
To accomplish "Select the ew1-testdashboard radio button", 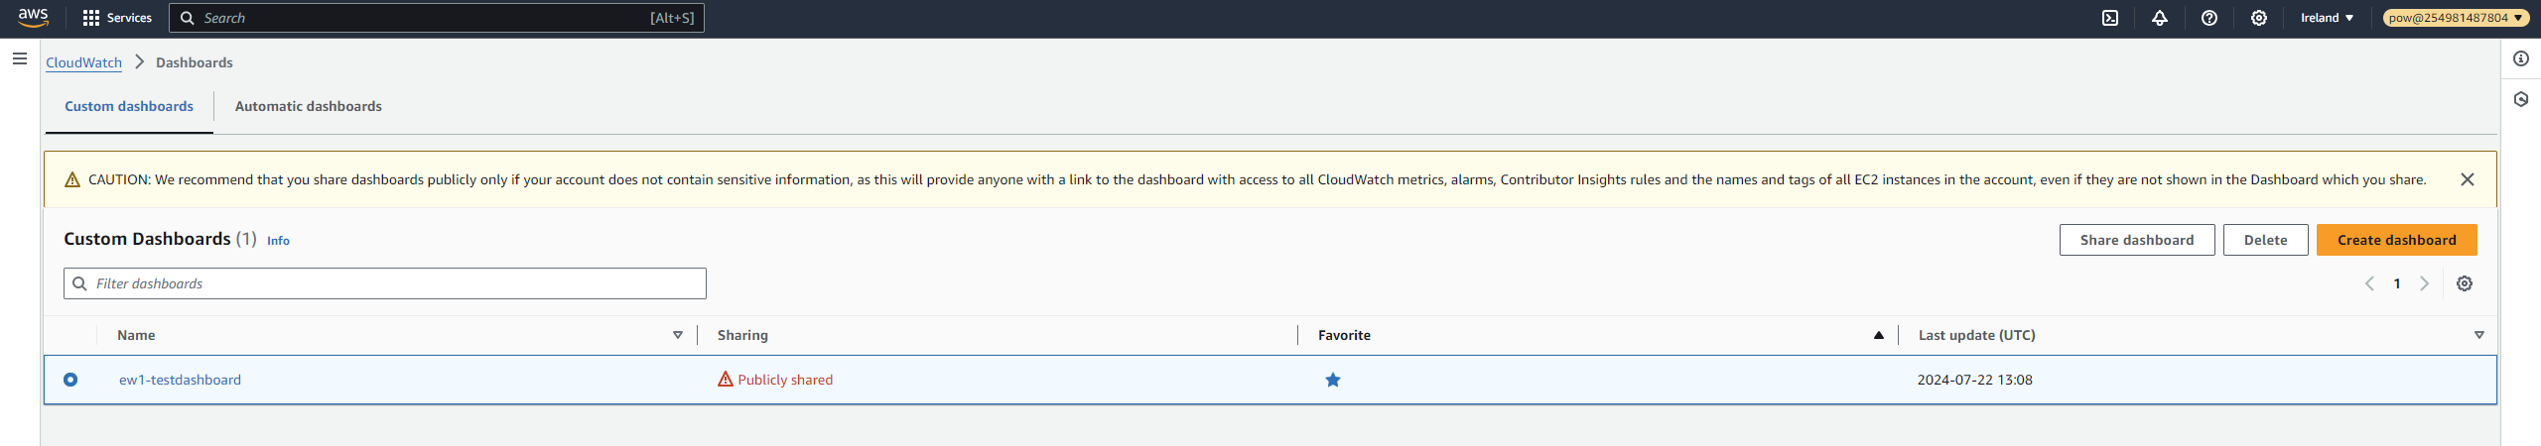I will click(x=70, y=380).
